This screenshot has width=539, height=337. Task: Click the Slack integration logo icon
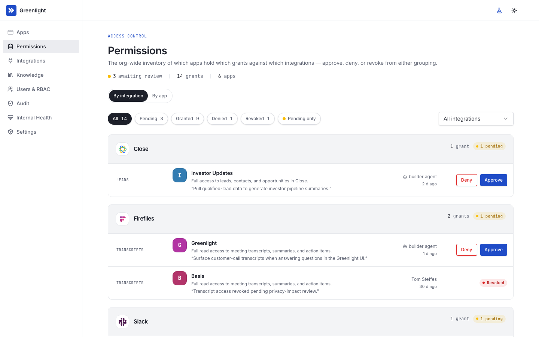pos(122,322)
